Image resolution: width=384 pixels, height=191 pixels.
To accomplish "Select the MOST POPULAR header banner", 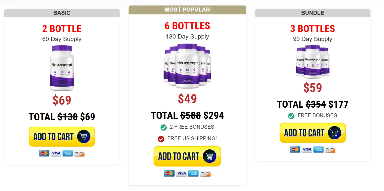I will click(187, 10).
